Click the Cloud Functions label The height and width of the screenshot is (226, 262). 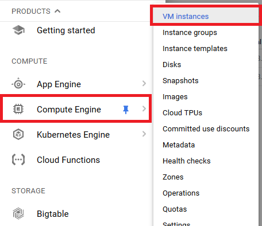click(x=68, y=160)
